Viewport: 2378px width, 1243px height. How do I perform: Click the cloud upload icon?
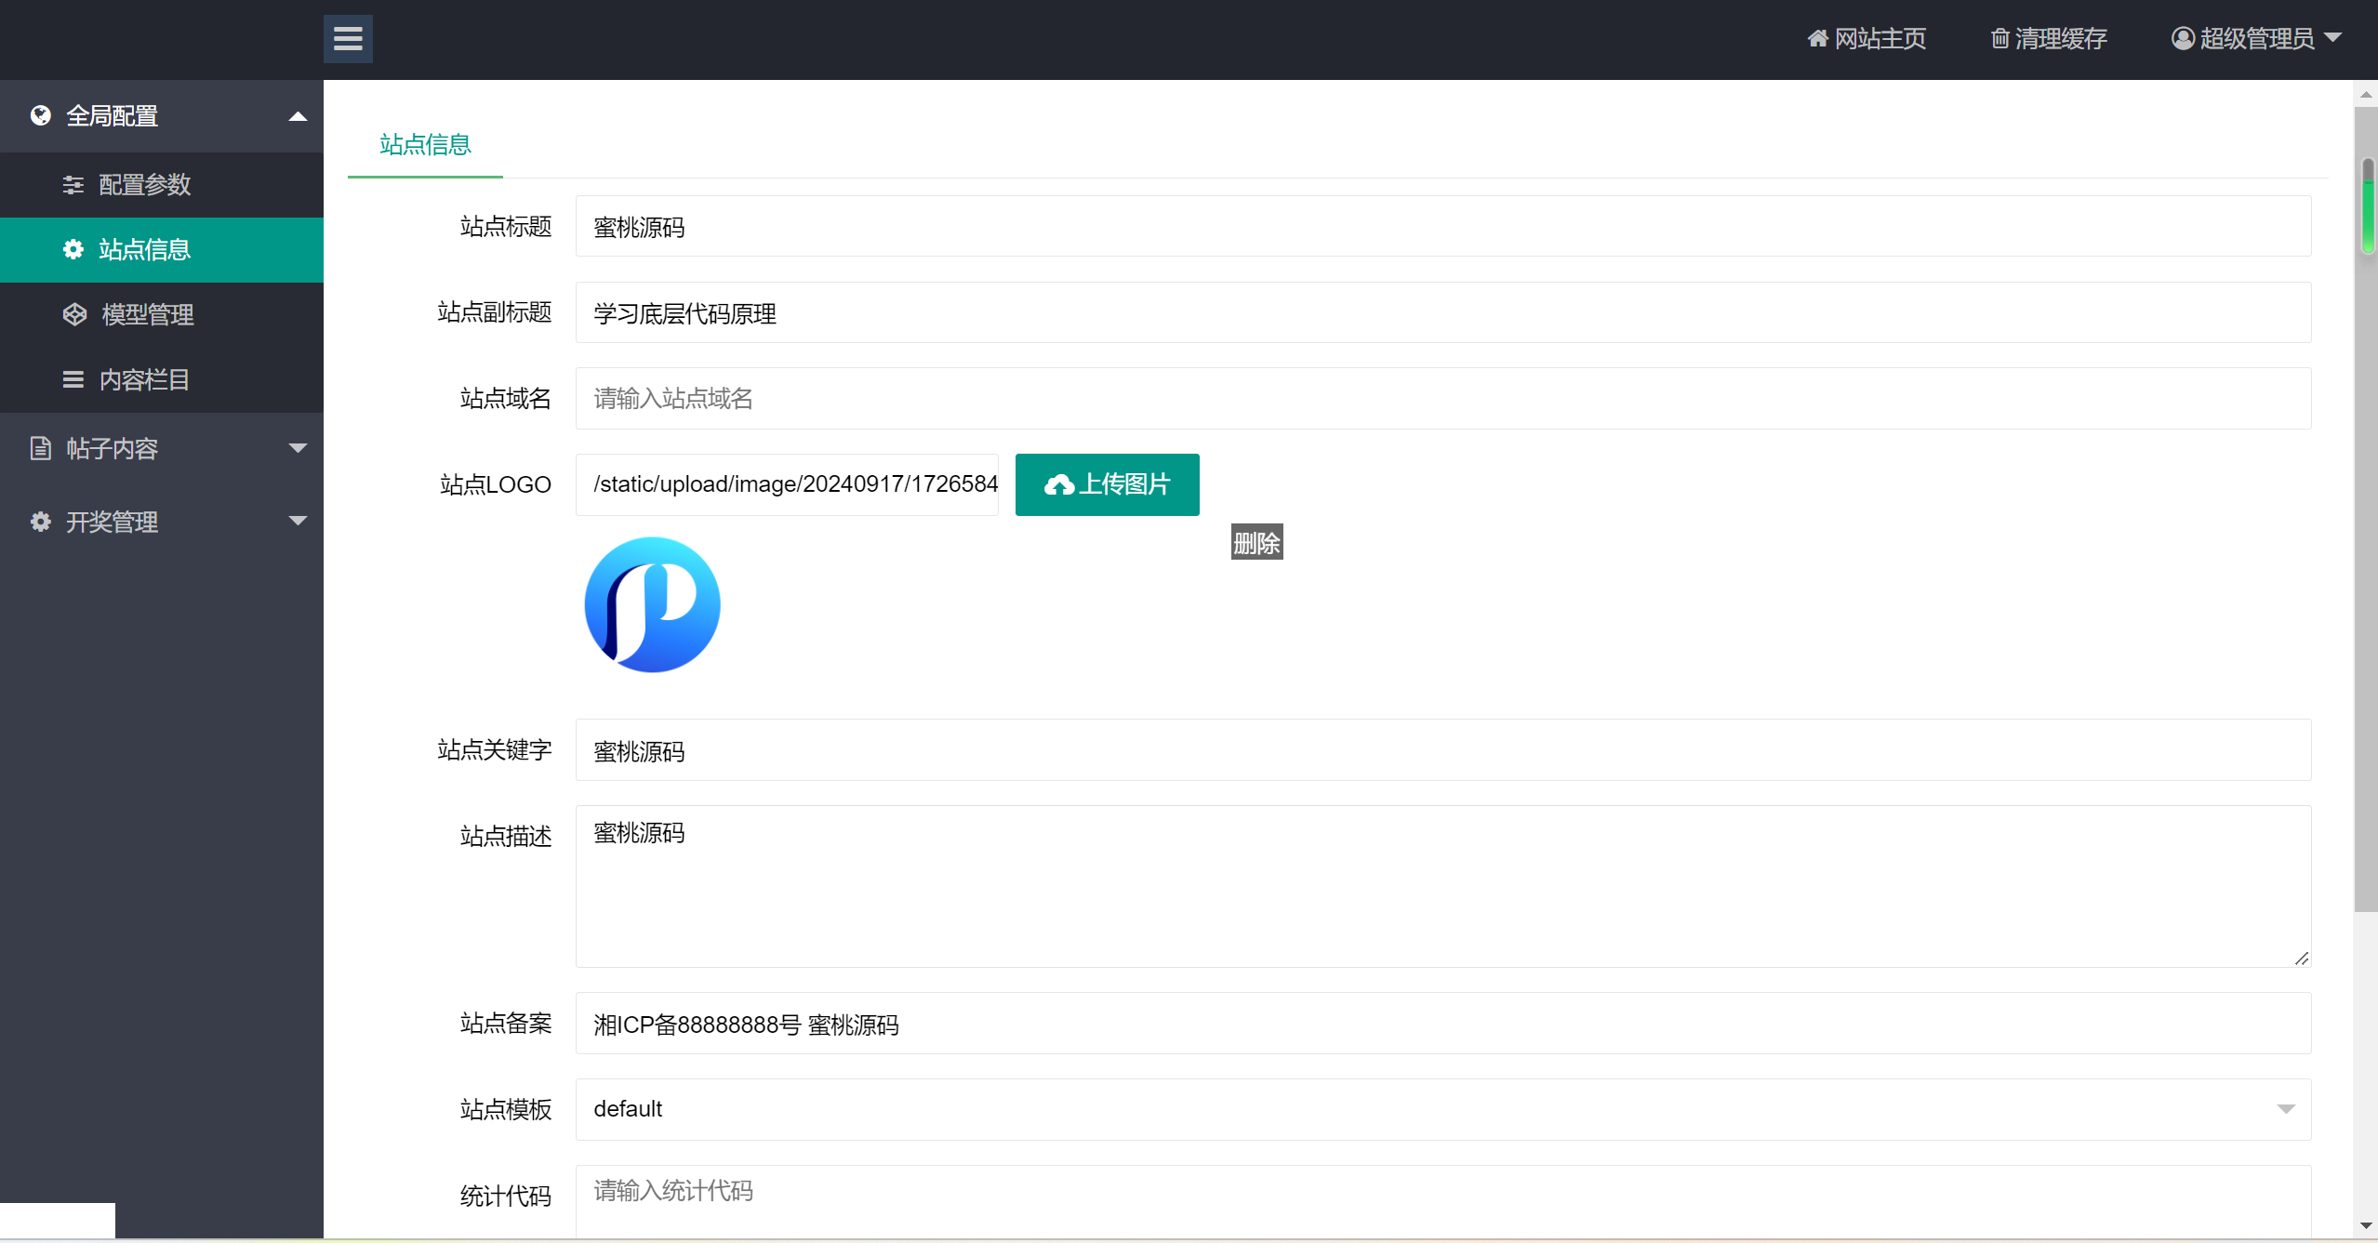tap(1058, 484)
